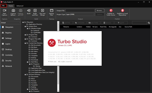Collapse the Current User Directory node

click(25, 43)
